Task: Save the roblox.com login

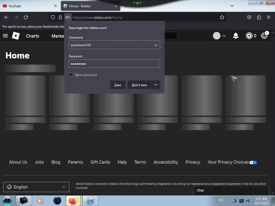Action: point(118,85)
